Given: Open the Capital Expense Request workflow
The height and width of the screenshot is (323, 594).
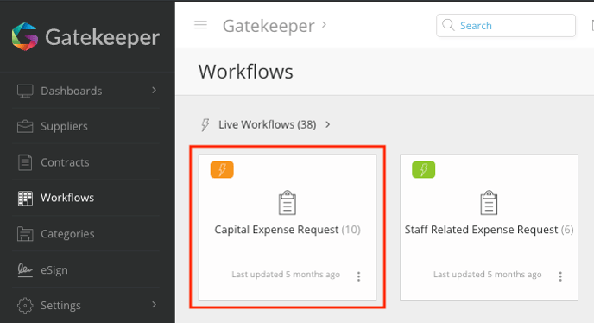Looking at the screenshot, I should (288, 230).
